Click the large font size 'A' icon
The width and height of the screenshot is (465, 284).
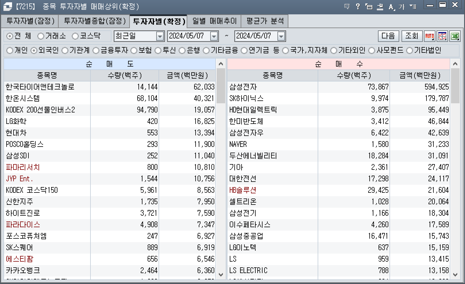pos(391,7)
